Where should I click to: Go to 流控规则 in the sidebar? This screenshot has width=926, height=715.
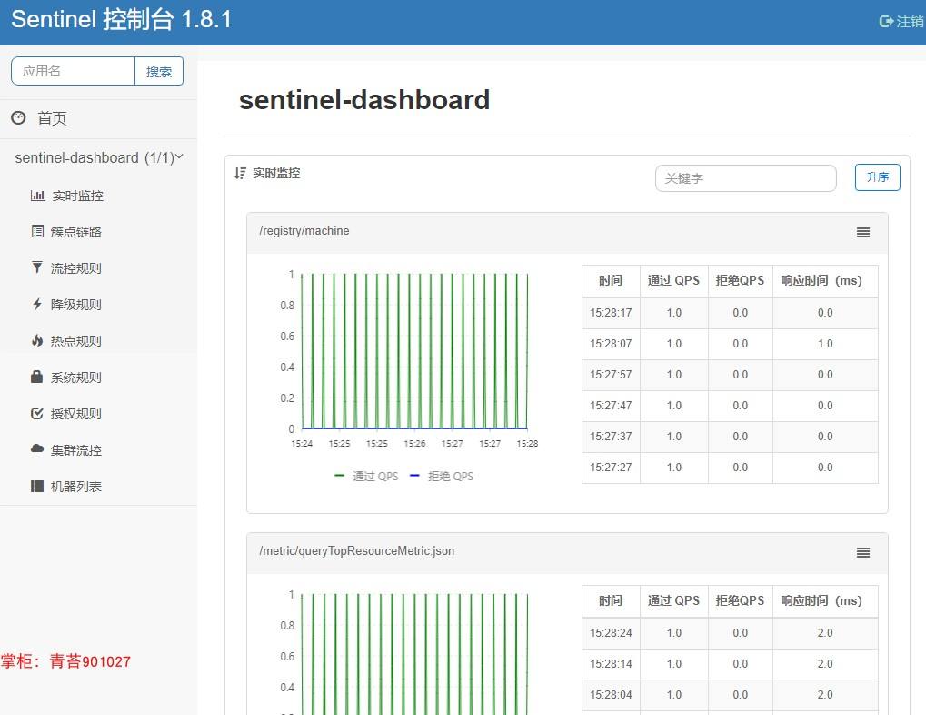pyautogui.click(x=75, y=268)
